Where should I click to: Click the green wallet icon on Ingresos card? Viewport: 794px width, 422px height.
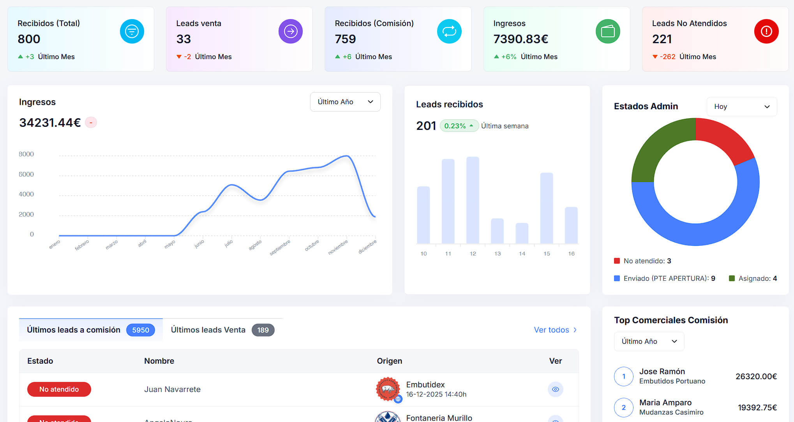(x=607, y=31)
